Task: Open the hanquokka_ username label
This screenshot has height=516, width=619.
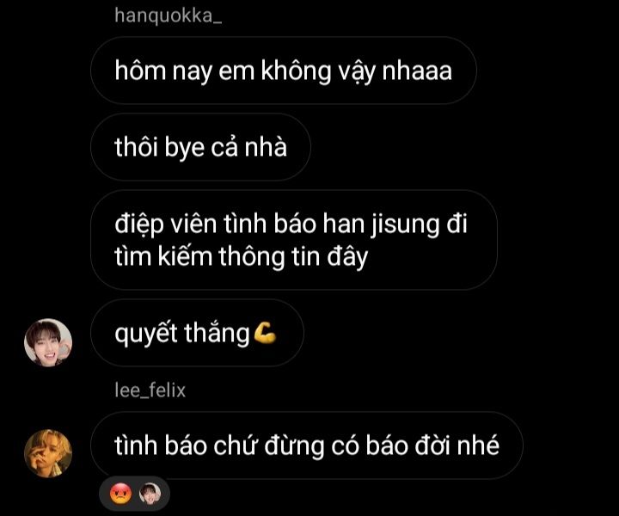Action: pos(169,15)
